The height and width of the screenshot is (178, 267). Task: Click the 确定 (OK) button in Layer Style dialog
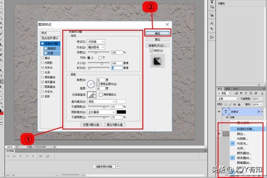[158, 33]
